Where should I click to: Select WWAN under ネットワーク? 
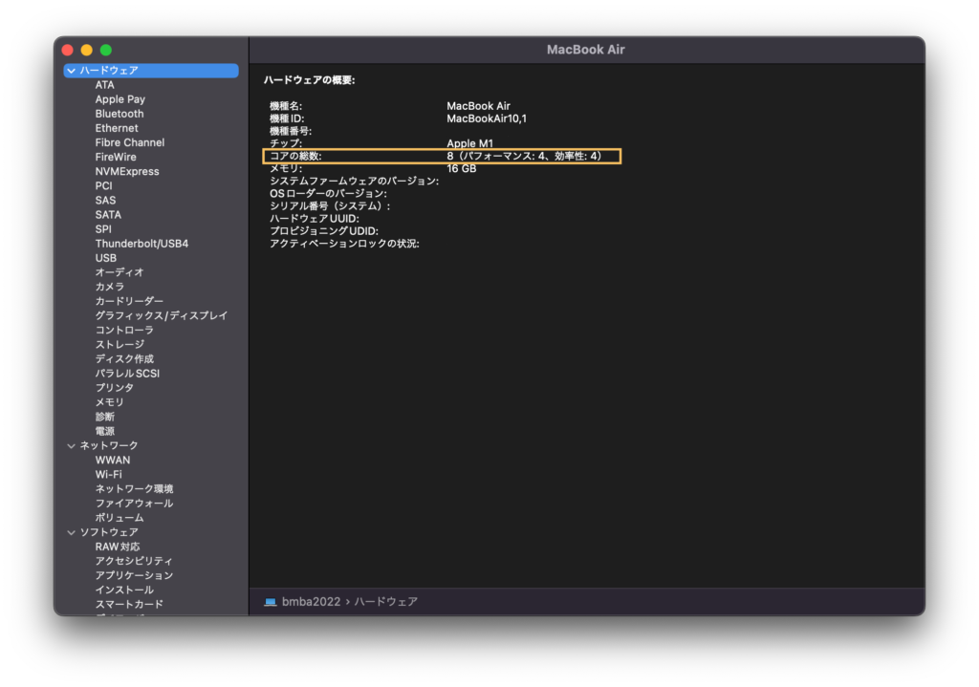(113, 460)
